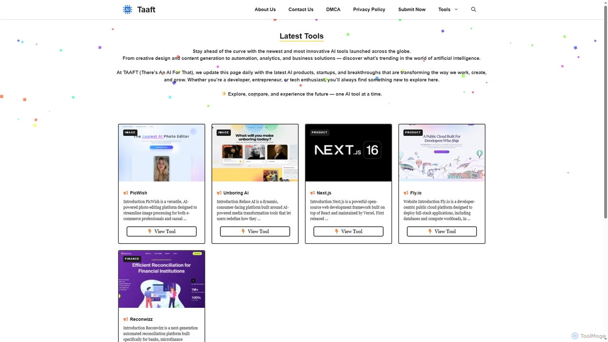
Task: Click the Next.js 16 thumbnail
Action: tap(348, 153)
